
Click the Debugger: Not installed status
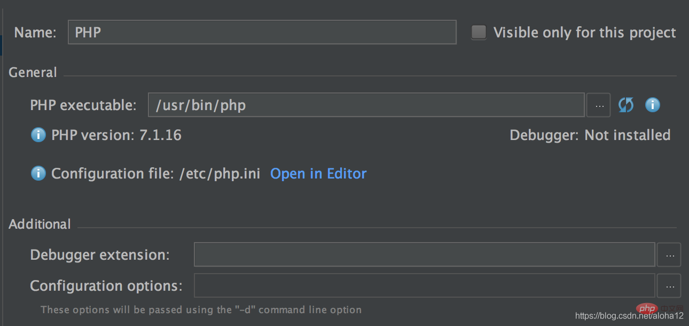(590, 135)
